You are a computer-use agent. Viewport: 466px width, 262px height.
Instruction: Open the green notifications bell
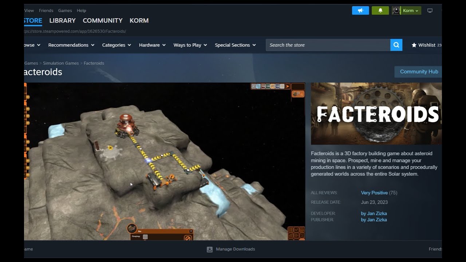[x=380, y=11]
